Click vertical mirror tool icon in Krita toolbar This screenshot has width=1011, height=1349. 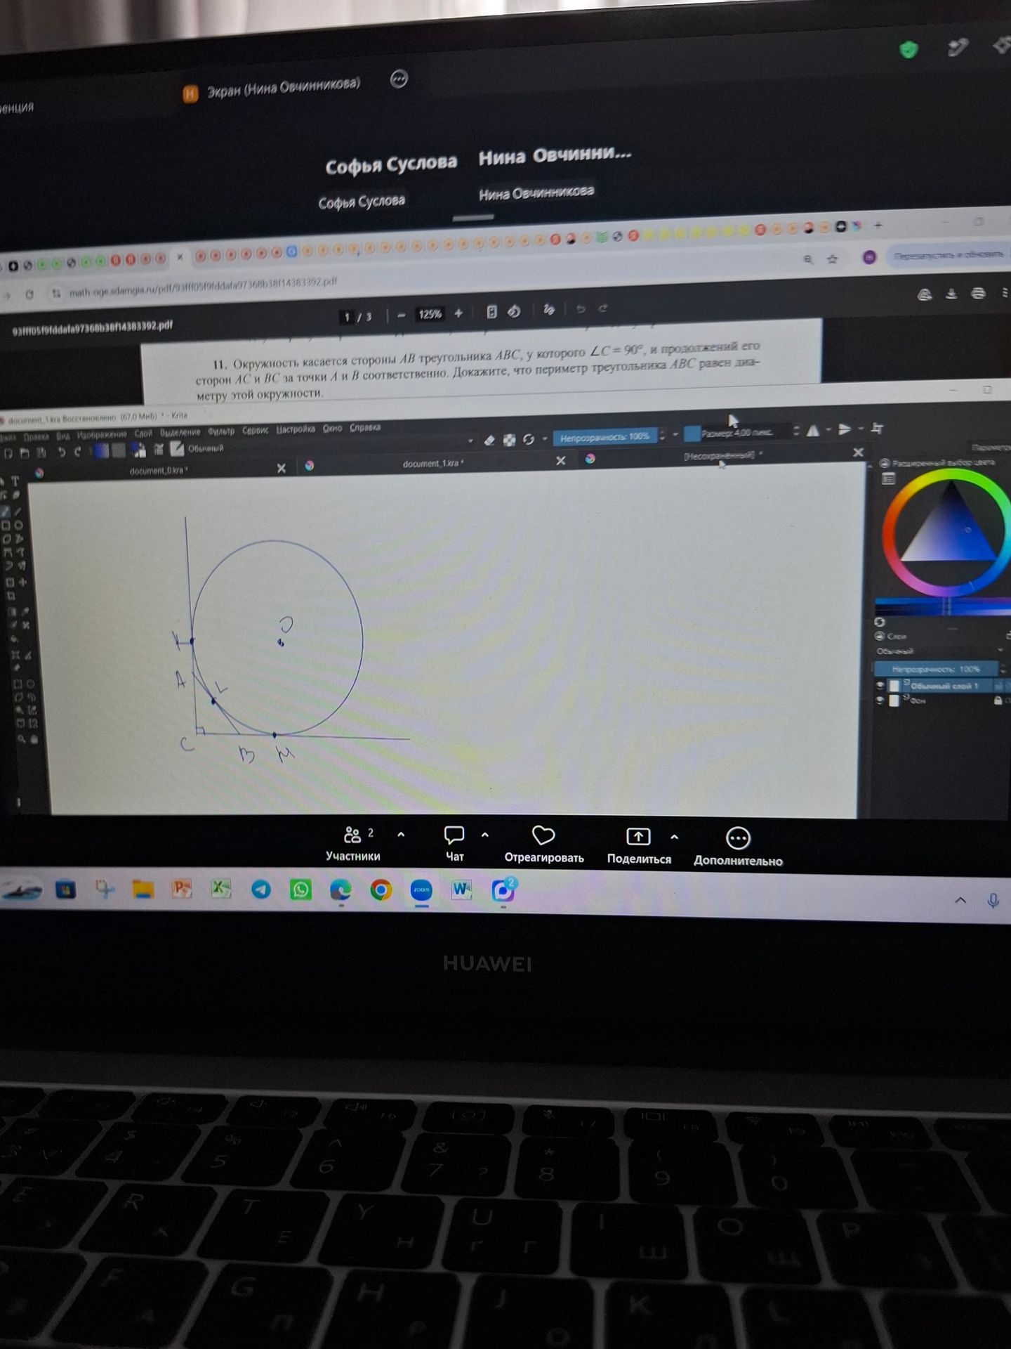coord(845,429)
